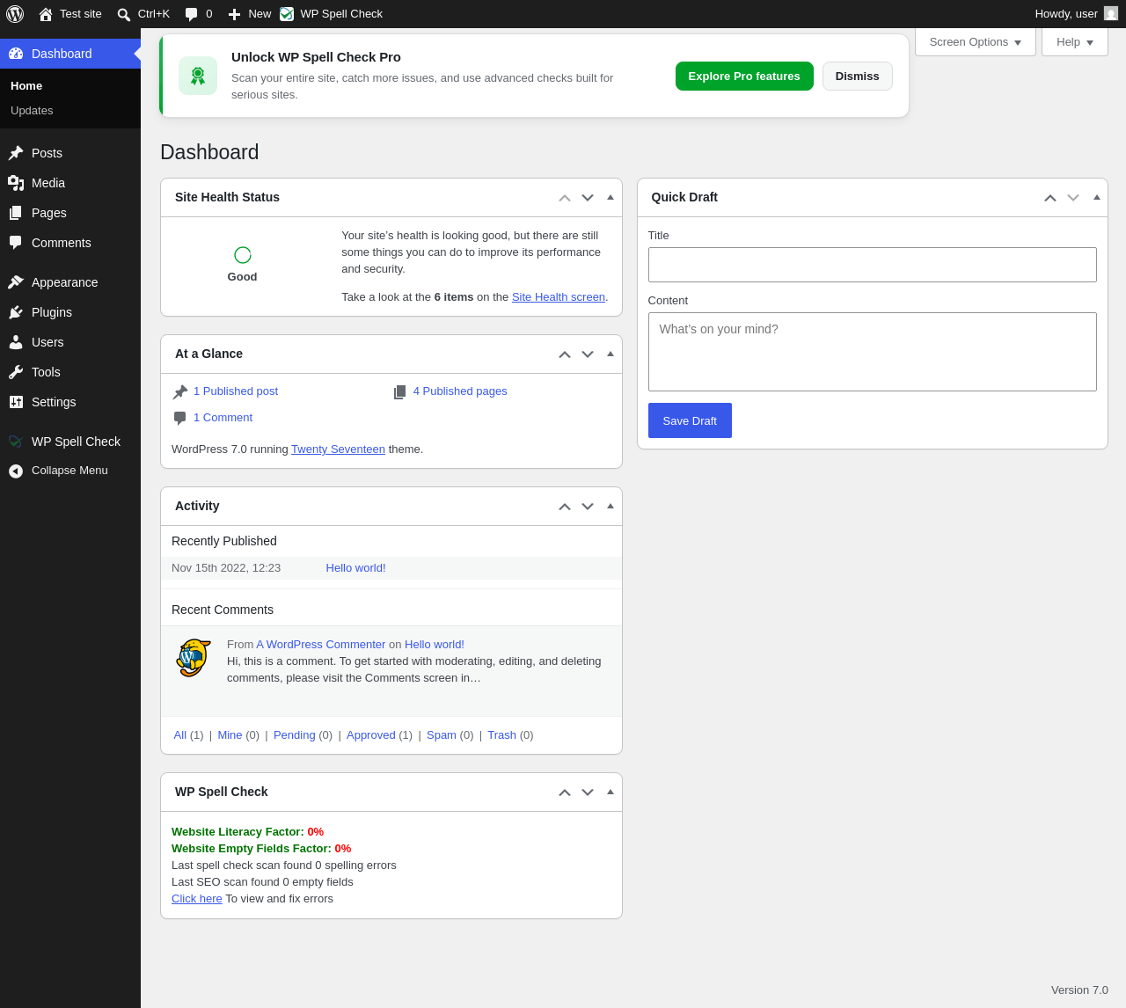Collapse the WP Spell Check panel
This screenshot has height=1008, width=1126.
coord(611,792)
